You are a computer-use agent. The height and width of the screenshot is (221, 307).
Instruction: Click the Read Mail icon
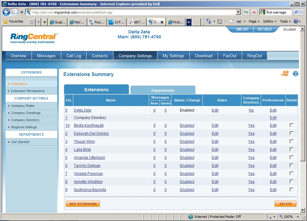(232, 21)
